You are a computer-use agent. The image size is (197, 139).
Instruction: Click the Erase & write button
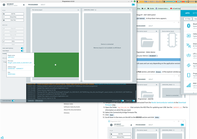[x=13, y=32]
